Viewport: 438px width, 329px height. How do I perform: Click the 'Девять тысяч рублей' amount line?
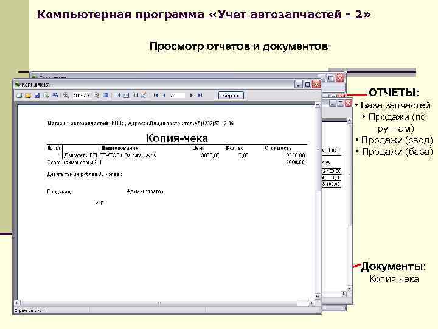pyautogui.click(x=85, y=174)
